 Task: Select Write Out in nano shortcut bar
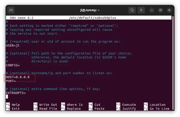tap(45, 105)
